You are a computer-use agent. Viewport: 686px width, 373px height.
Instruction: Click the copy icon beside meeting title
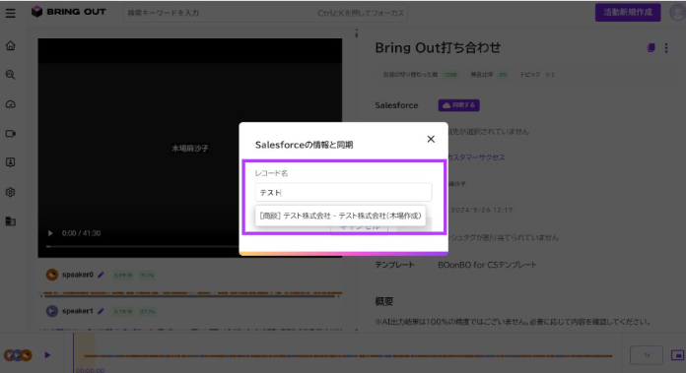tap(651, 47)
